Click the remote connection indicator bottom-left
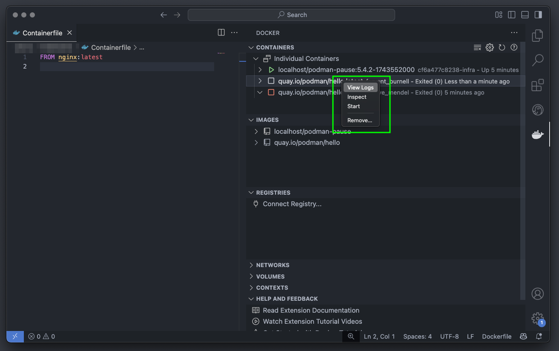This screenshot has height=351, width=559. click(x=15, y=336)
